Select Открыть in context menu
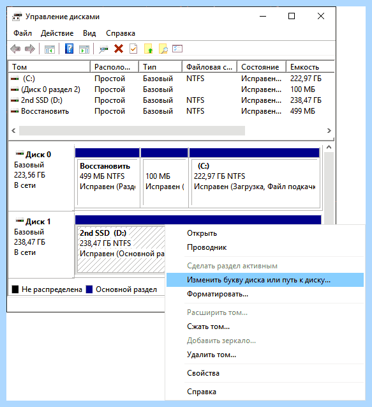This screenshot has height=407, width=372. coord(265,233)
